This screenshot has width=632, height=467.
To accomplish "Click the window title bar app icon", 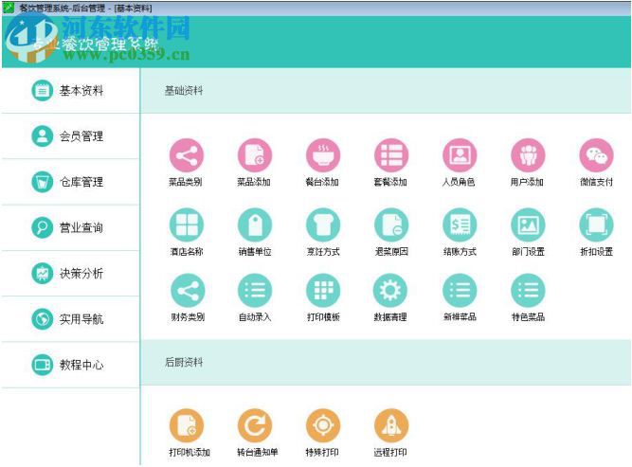I will coord(9,8).
